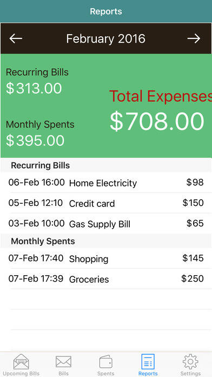Click the Recurring Bills section header
The height and width of the screenshot is (377, 212).
coord(106,165)
